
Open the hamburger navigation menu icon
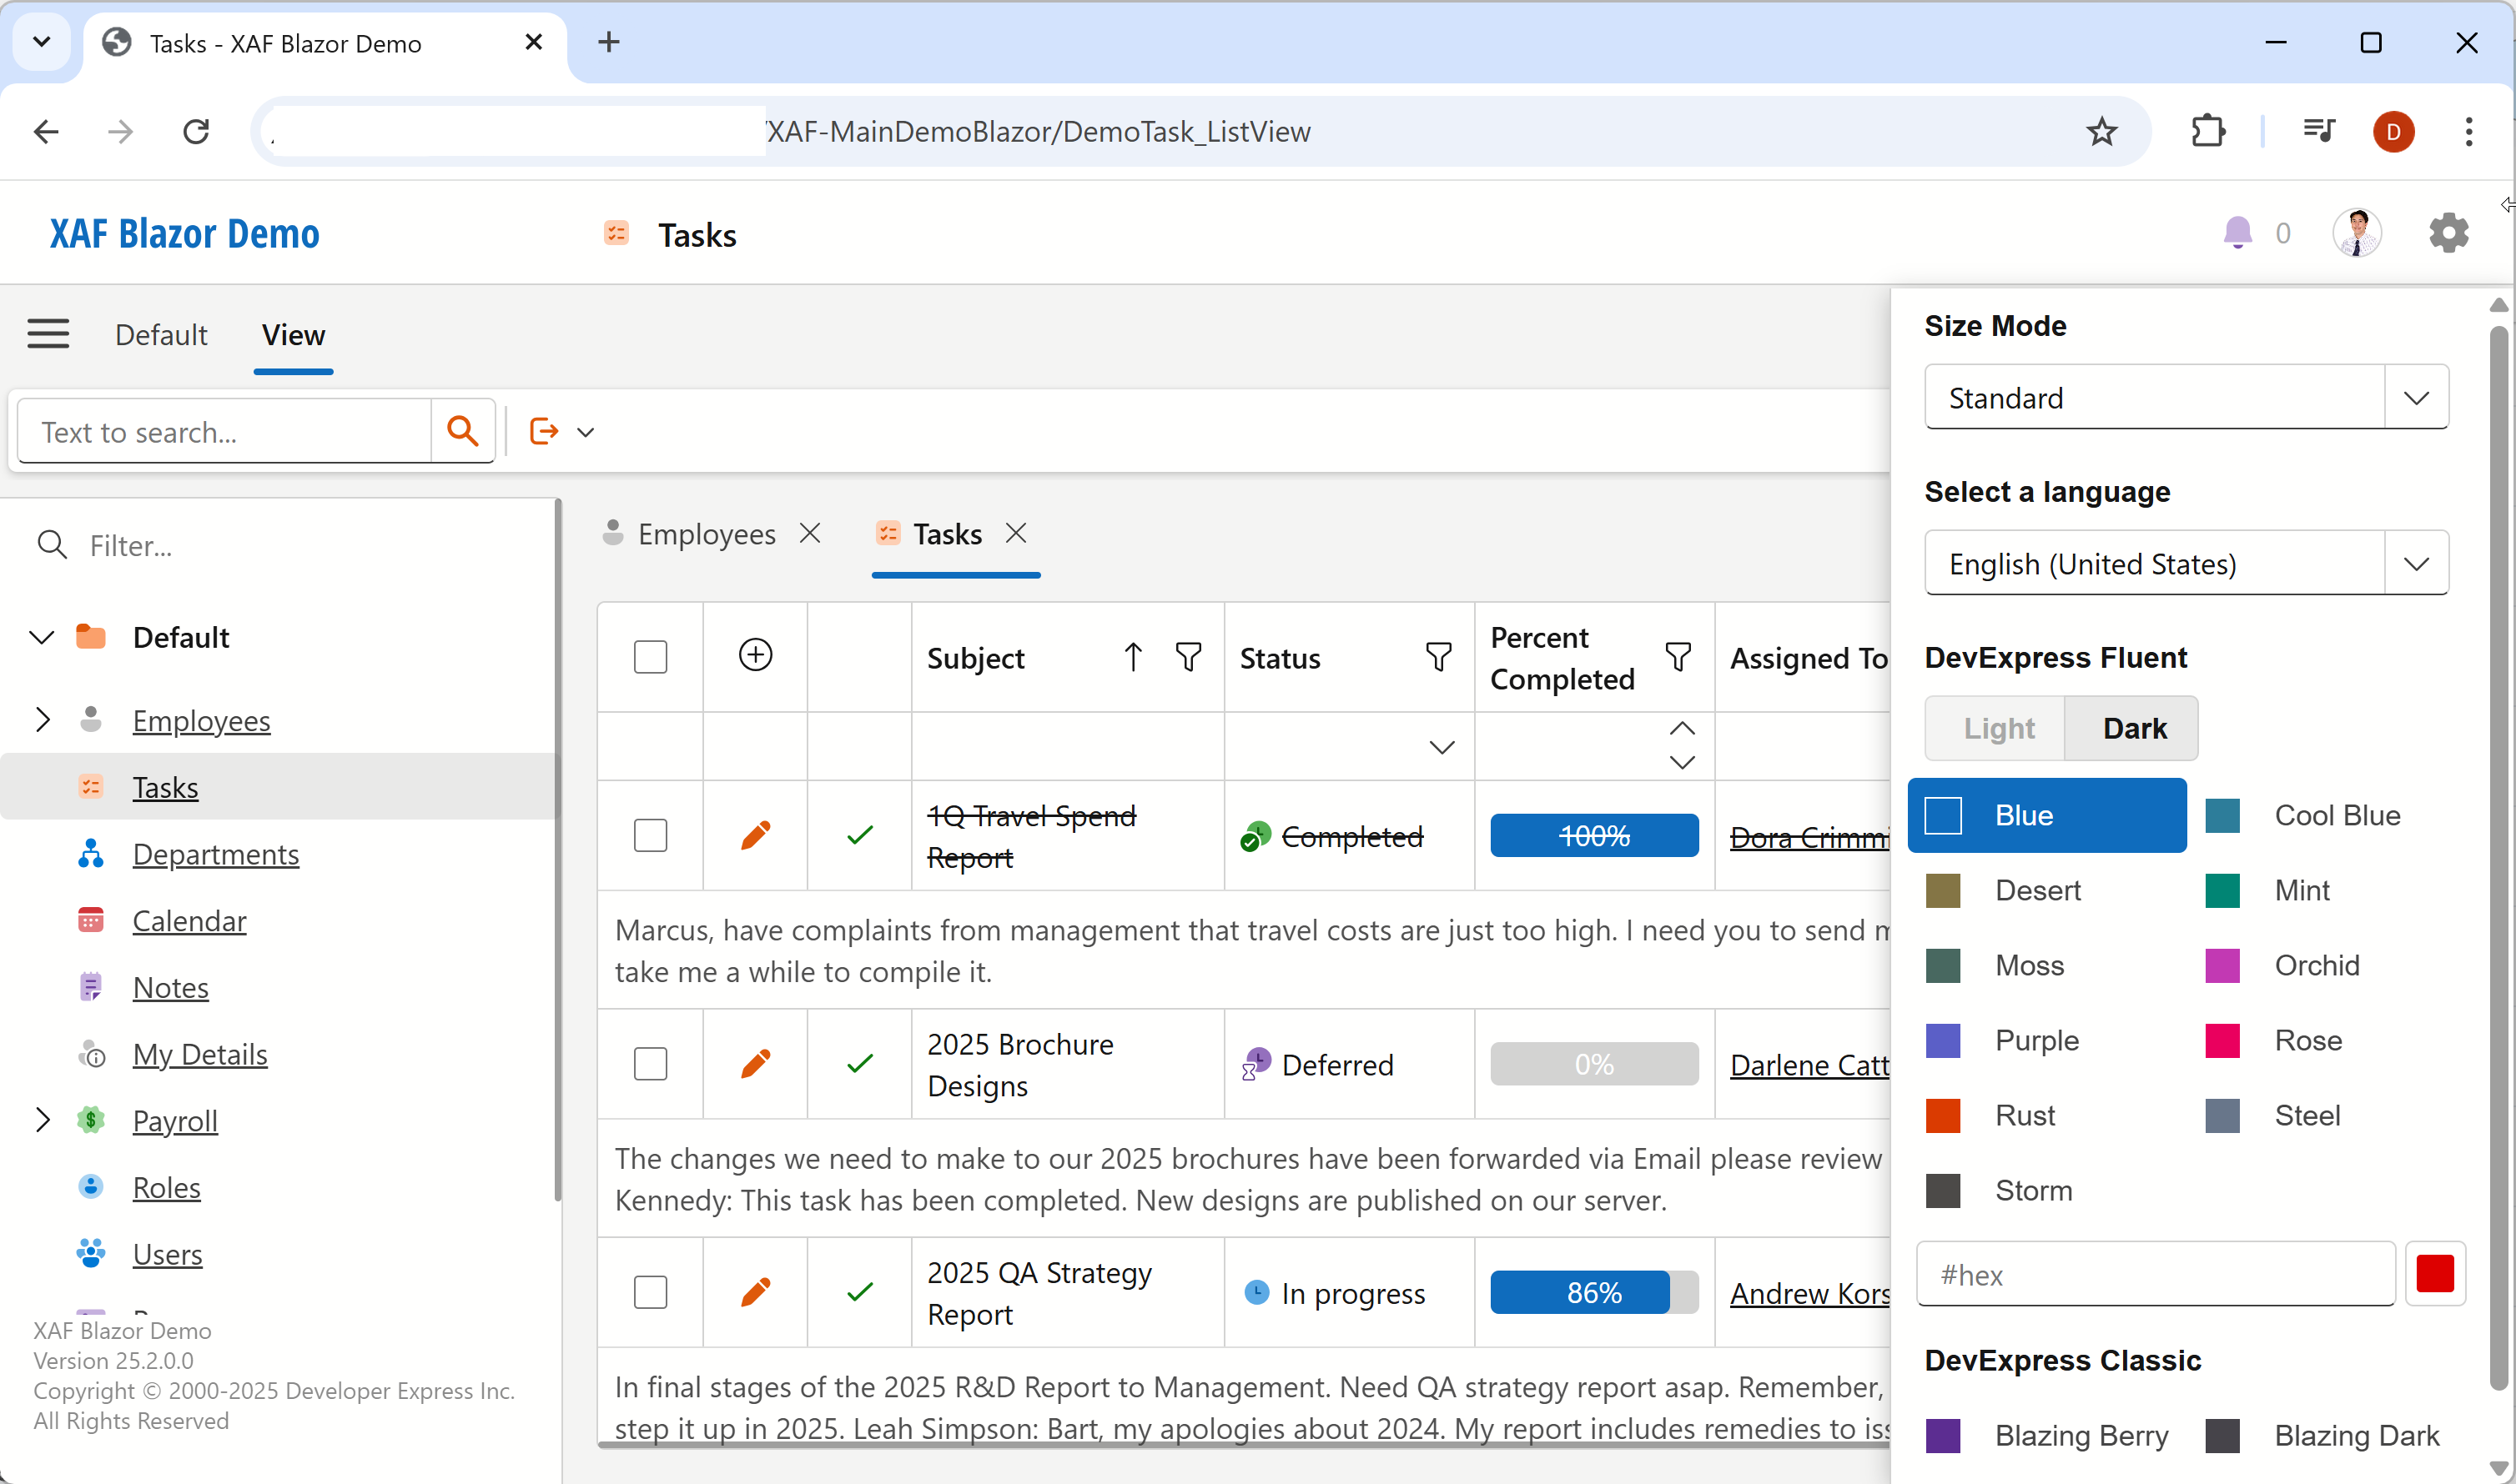[x=49, y=333]
